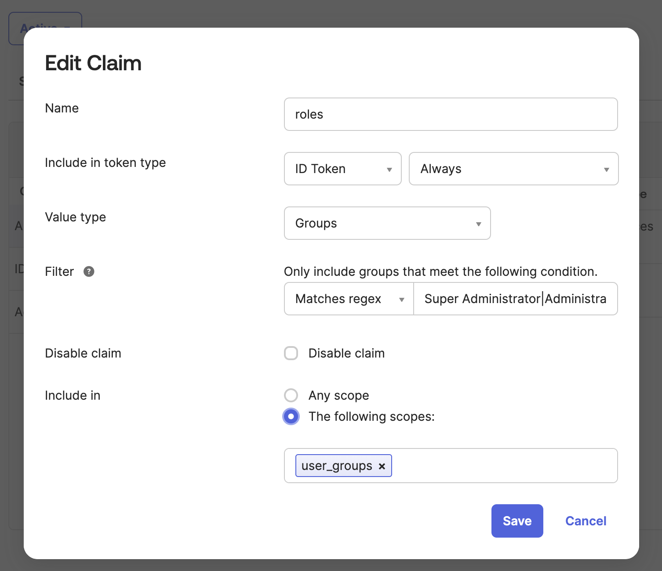Cancel editing the claim
The width and height of the screenshot is (662, 571).
click(586, 521)
